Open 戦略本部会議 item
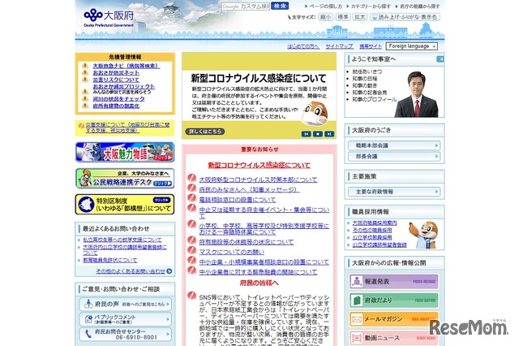This screenshot has width=519, height=346. click(394, 145)
